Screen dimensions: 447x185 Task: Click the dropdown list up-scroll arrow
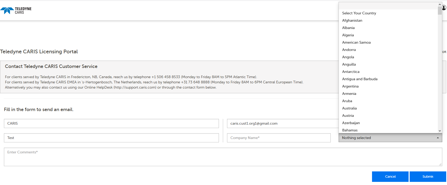coord(440,4)
